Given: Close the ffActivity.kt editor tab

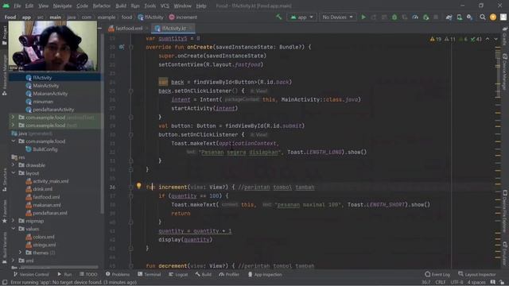Looking at the screenshot, I should click(191, 29).
